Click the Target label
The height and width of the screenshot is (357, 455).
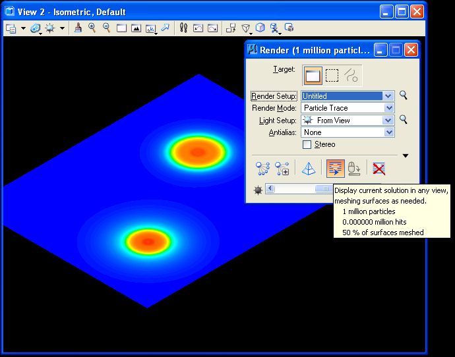tap(284, 69)
